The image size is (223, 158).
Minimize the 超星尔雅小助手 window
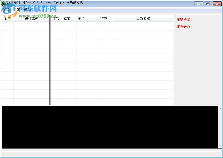click(198, 4)
